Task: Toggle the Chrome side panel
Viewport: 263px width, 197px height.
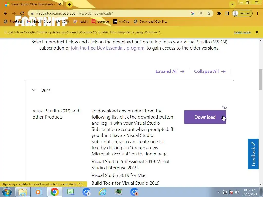Action: coord(227,13)
